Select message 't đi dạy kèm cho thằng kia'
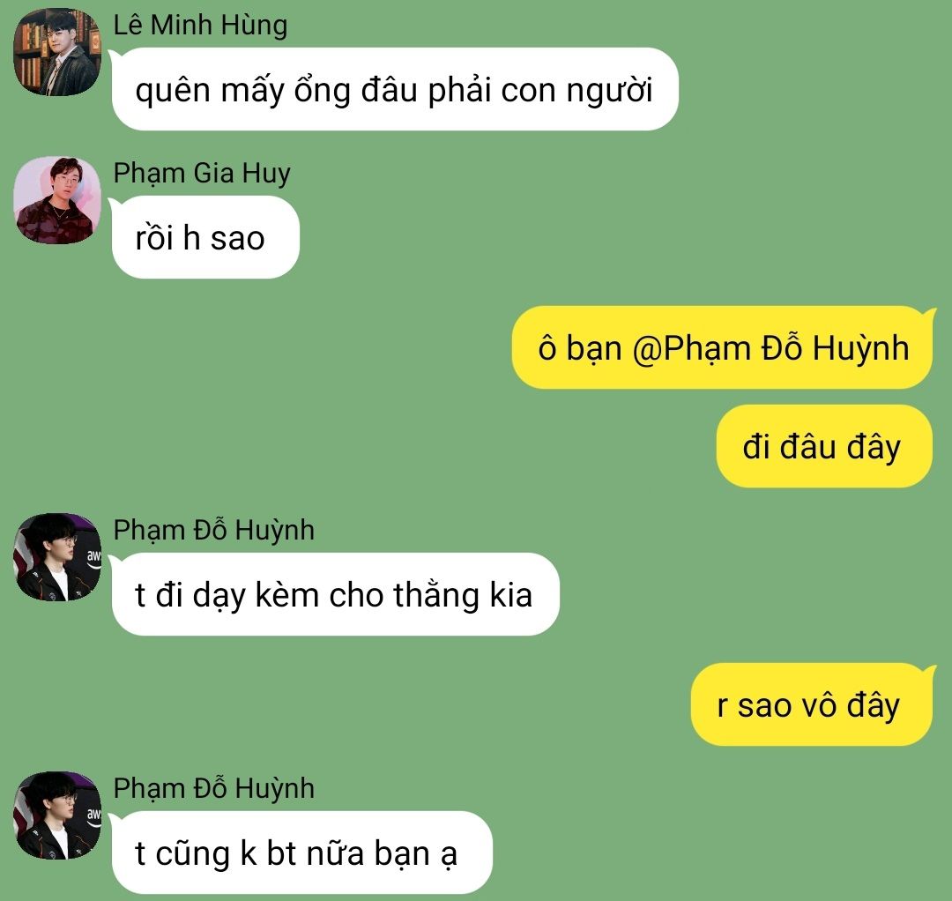This screenshot has width=952, height=901. (335, 594)
